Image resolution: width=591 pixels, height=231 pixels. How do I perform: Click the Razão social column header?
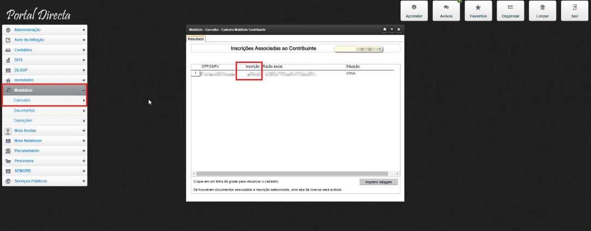(x=272, y=67)
